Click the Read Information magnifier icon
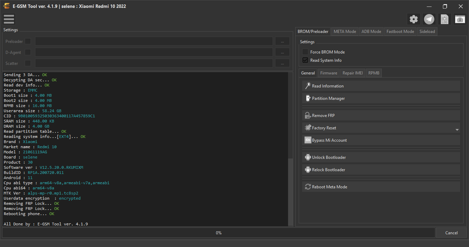The width and height of the screenshot is (469, 247). 308,86
